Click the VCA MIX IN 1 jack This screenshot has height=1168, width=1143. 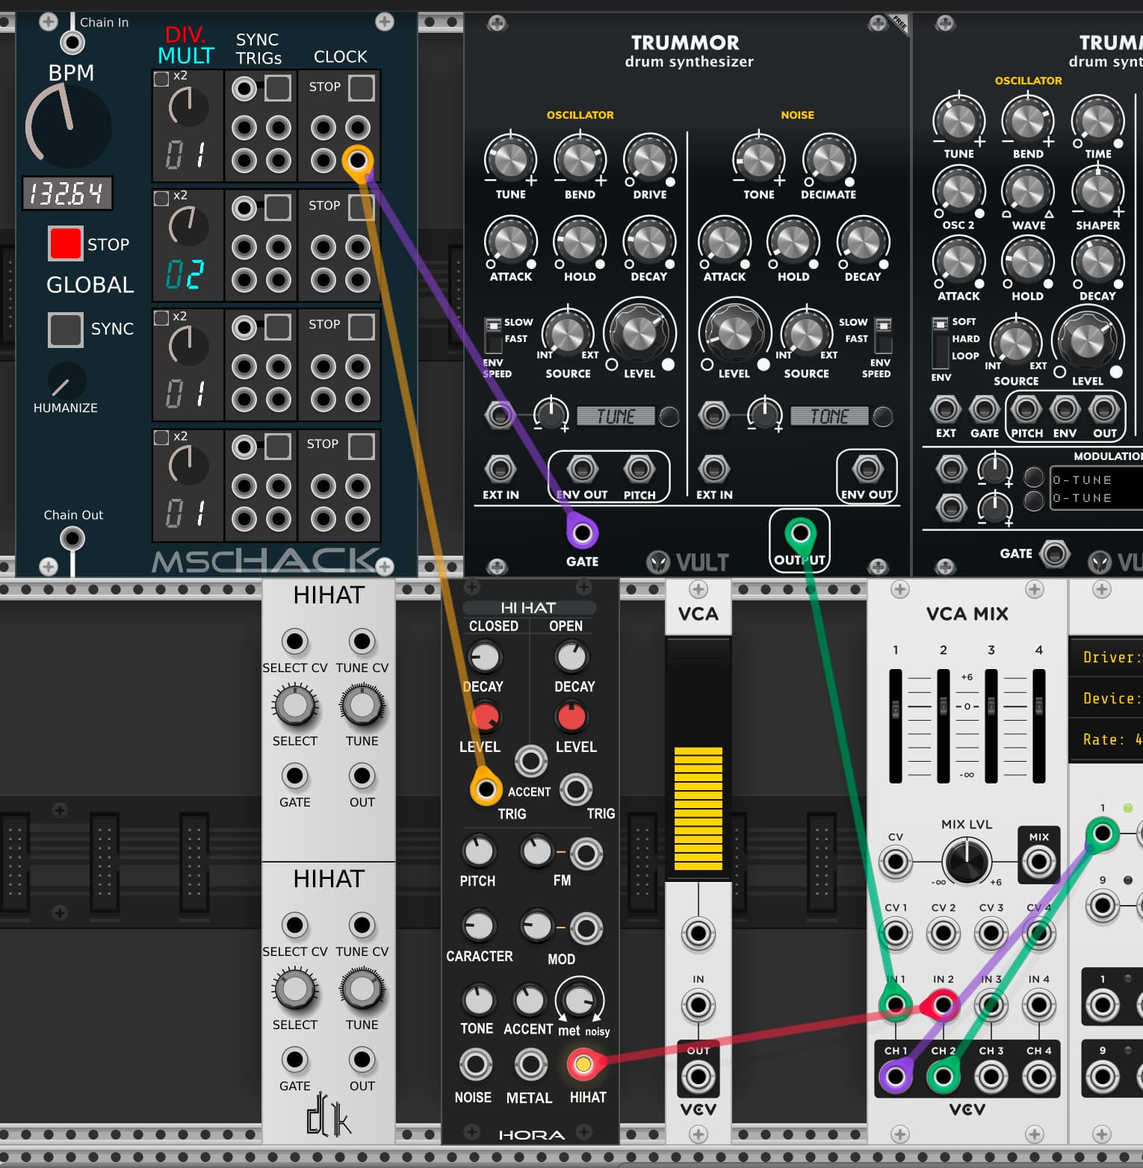895,1005
